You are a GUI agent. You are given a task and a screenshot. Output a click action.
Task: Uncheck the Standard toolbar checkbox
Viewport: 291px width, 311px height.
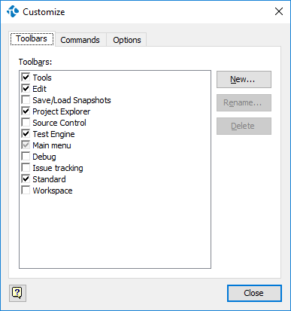(x=26, y=179)
